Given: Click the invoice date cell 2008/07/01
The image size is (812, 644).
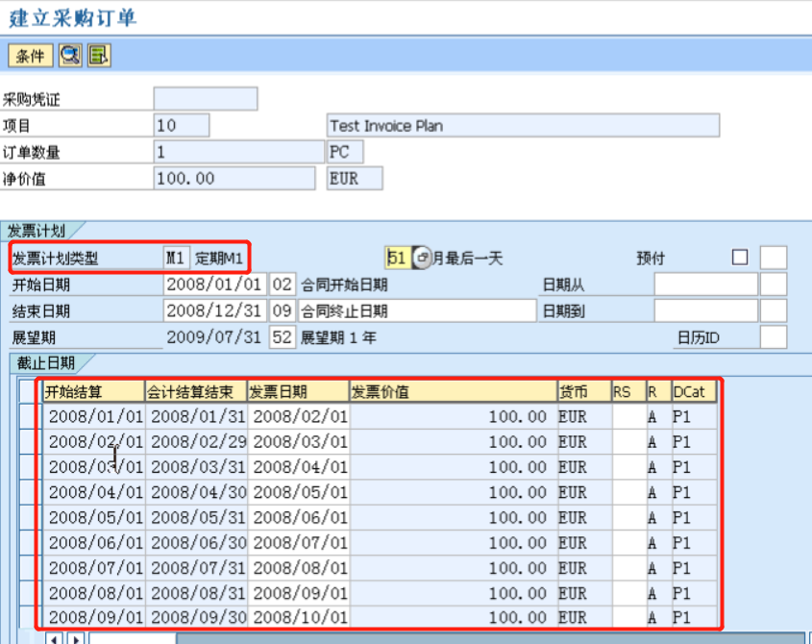Looking at the screenshot, I should coord(299,542).
